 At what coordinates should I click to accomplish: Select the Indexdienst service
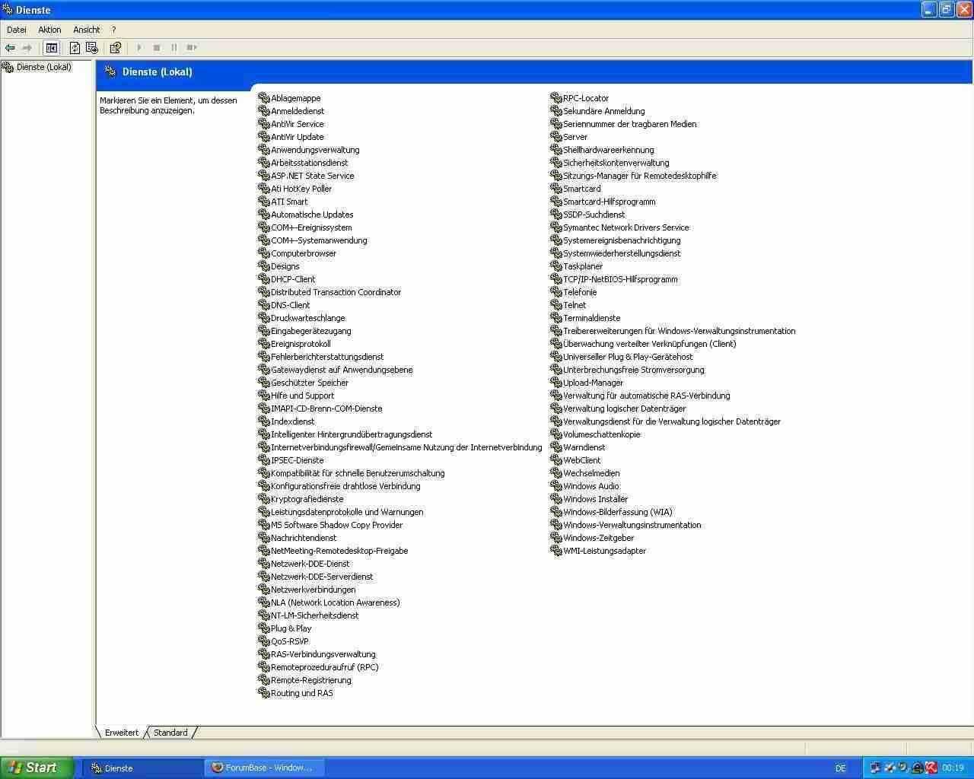pos(293,421)
